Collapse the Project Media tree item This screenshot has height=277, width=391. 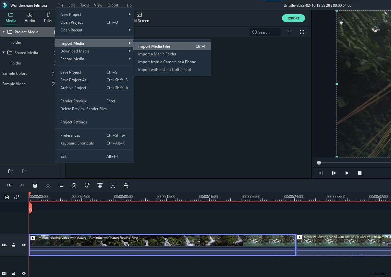click(x=3, y=32)
